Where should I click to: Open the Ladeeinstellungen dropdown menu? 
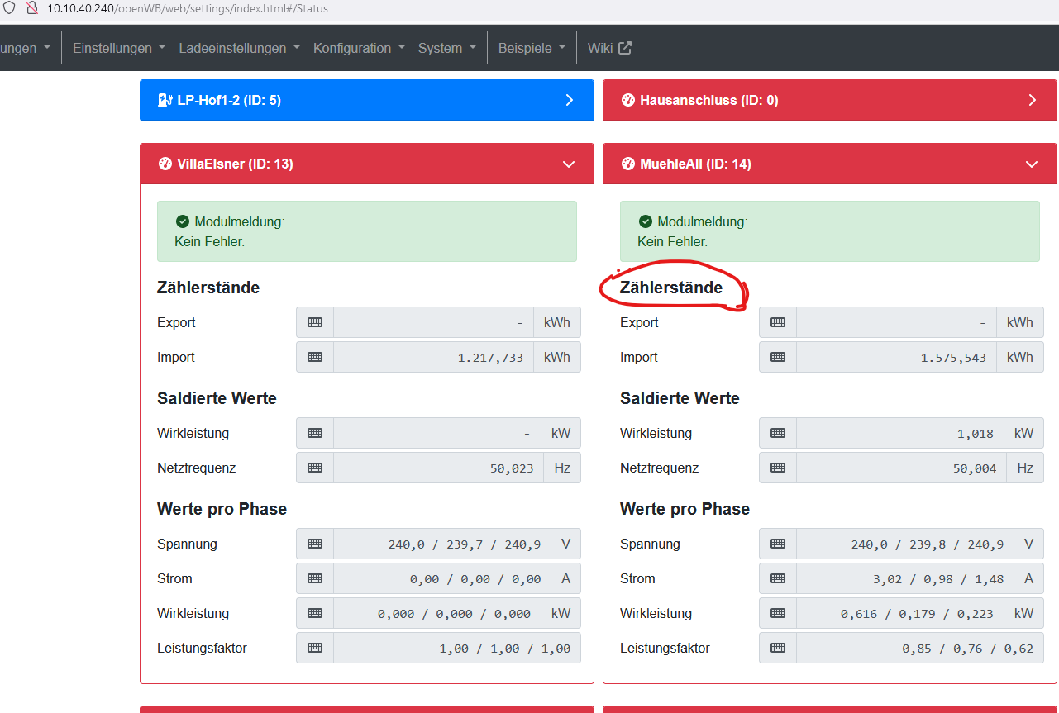(x=240, y=48)
